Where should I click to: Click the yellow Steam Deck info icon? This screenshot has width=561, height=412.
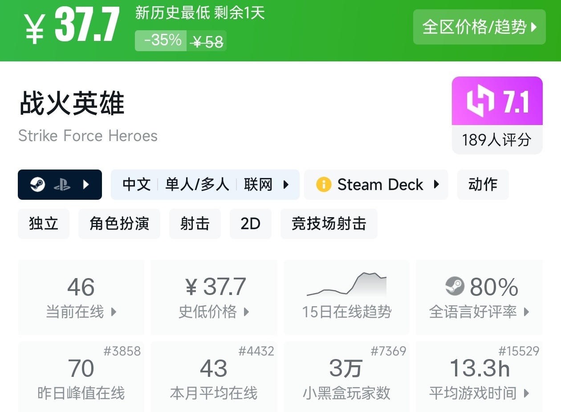(324, 184)
